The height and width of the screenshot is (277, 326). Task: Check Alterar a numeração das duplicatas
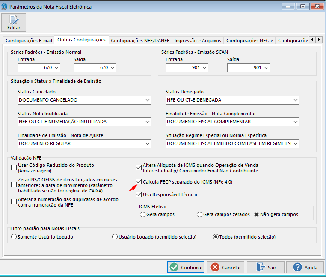pos(14,201)
